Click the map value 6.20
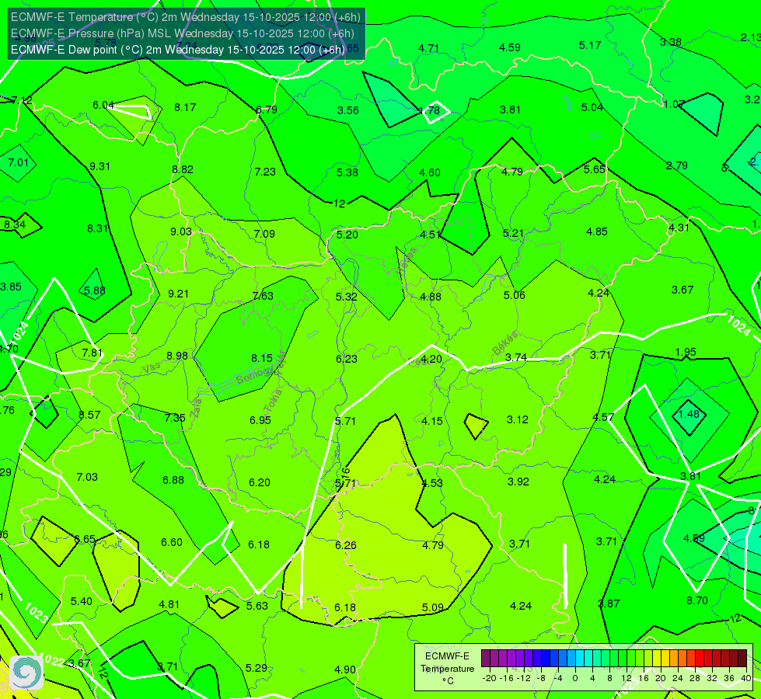Screen dimensions: 761x699 click(x=259, y=482)
